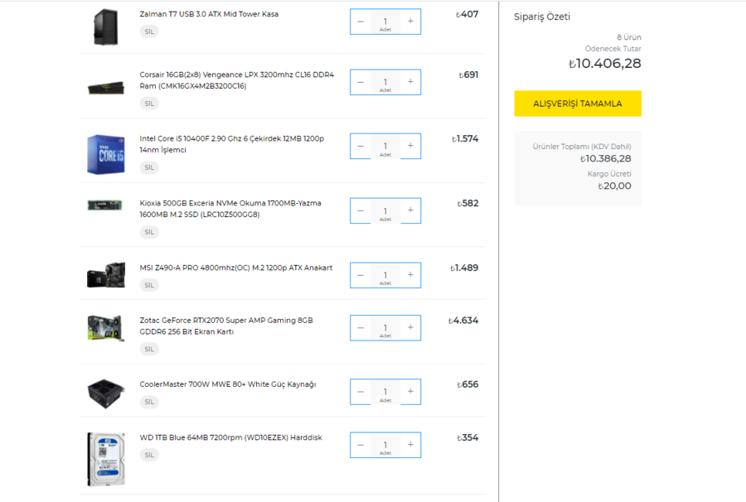Open Zotac GeForce RTX2070 Super product link
The height and width of the screenshot is (502, 746).
(x=226, y=326)
